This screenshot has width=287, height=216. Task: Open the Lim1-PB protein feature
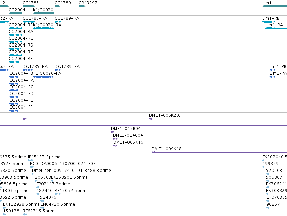pos(278,70)
